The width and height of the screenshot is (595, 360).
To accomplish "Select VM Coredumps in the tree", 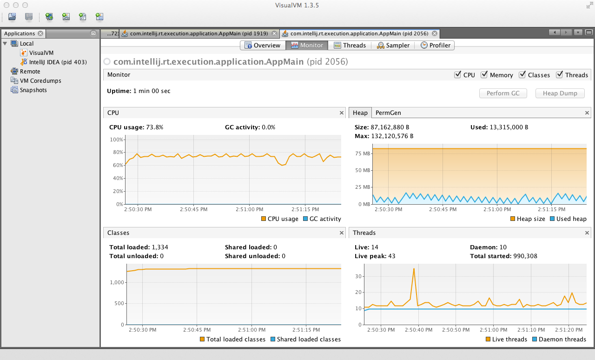I will click(x=36, y=80).
